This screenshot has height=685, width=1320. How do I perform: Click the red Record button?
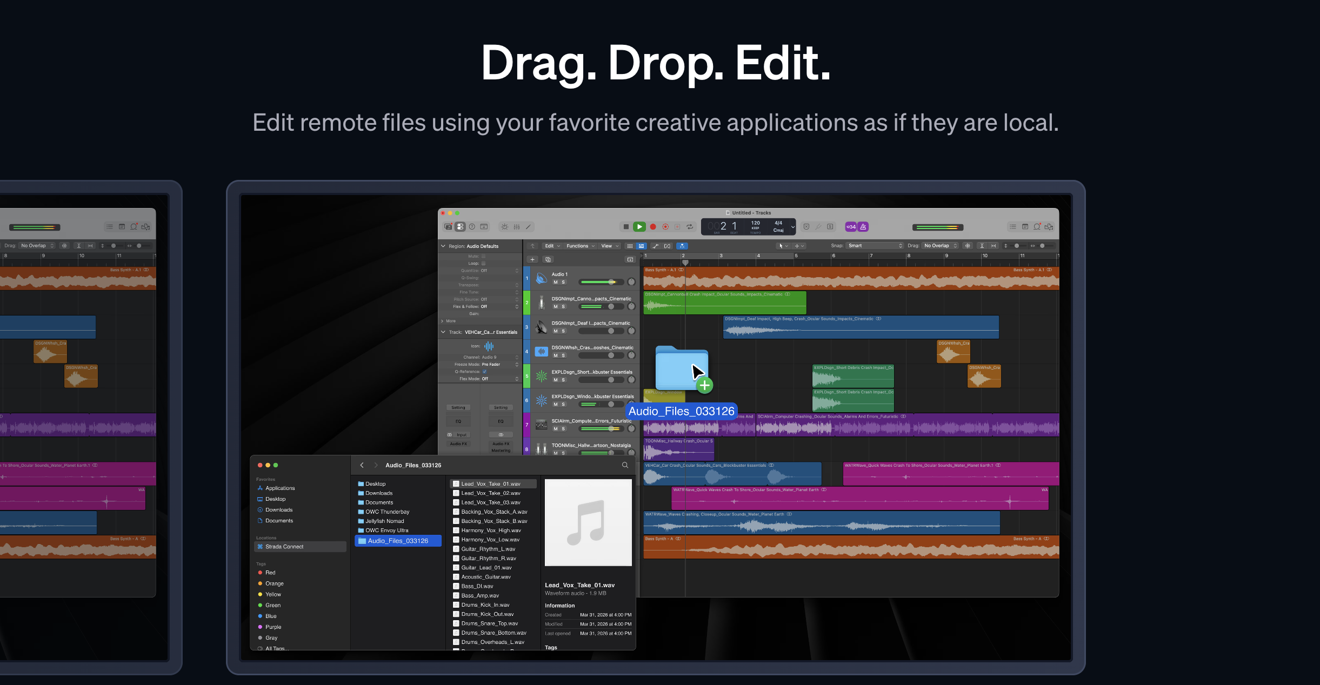(653, 227)
